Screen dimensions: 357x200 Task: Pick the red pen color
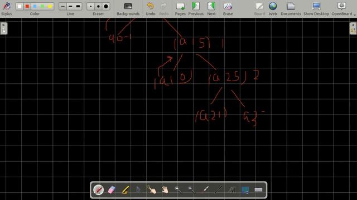point(27,6)
